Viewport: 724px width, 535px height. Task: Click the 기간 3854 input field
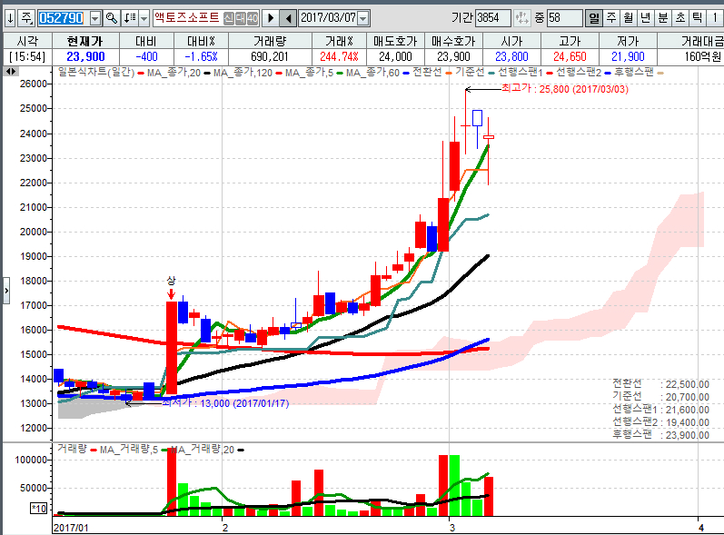click(494, 17)
